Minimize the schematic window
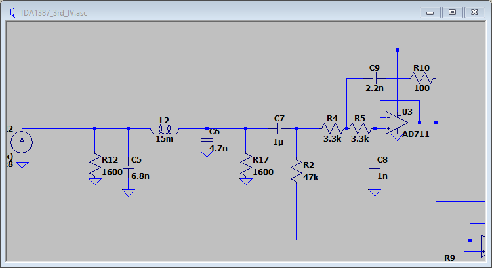The image size is (492, 268). [x=430, y=12]
